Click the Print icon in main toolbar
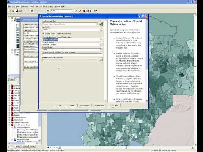 (20, 11)
